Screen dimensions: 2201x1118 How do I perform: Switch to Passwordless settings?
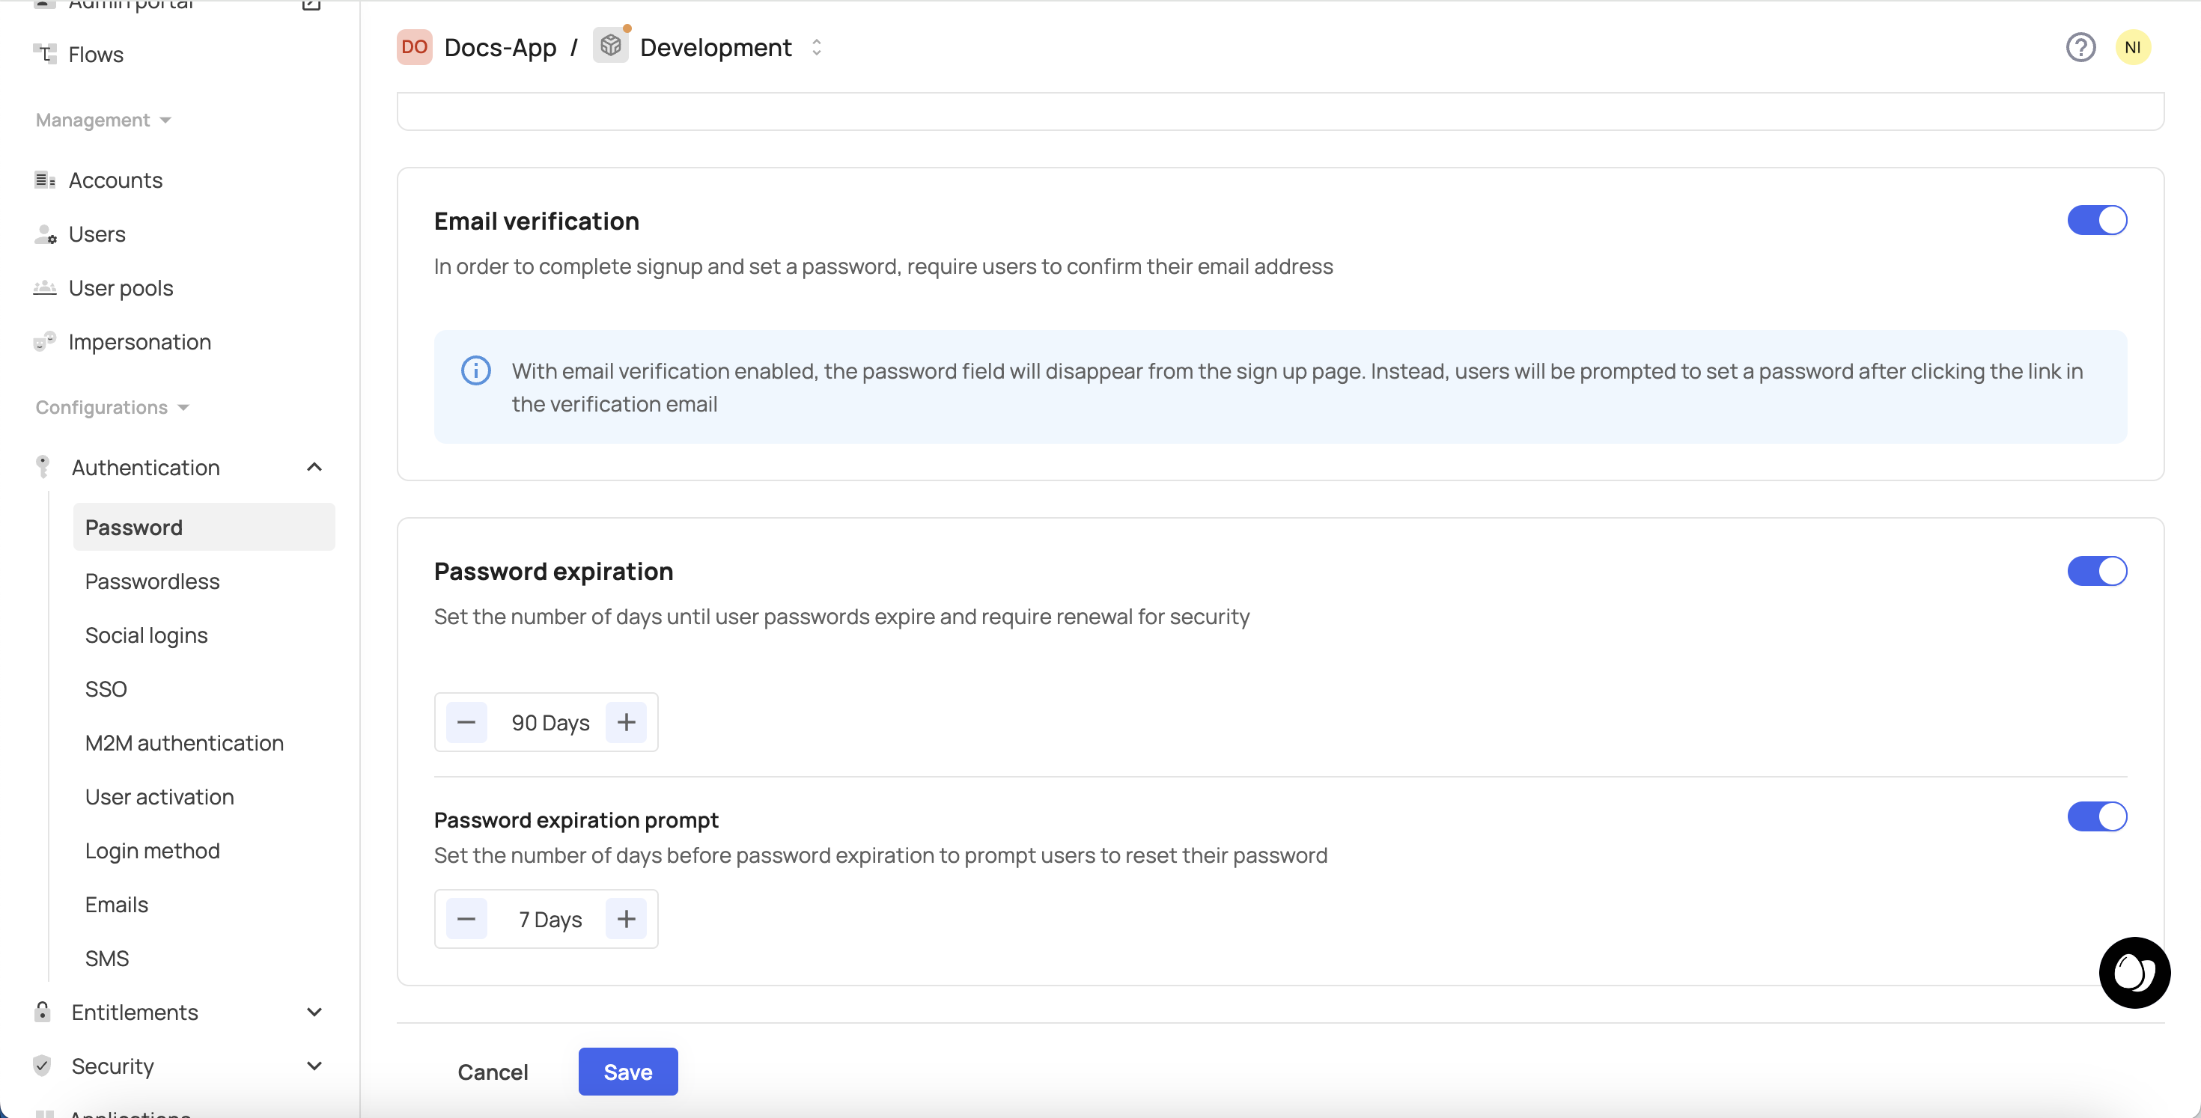click(x=152, y=581)
